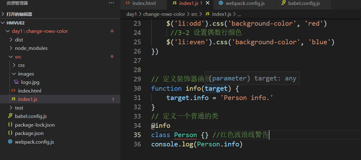
Task: Click console.log on line 36
Action: click(172, 144)
